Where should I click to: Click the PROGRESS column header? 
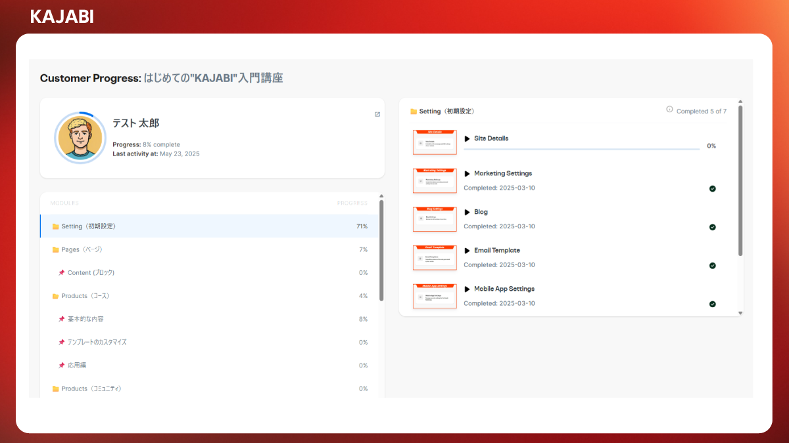click(352, 203)
